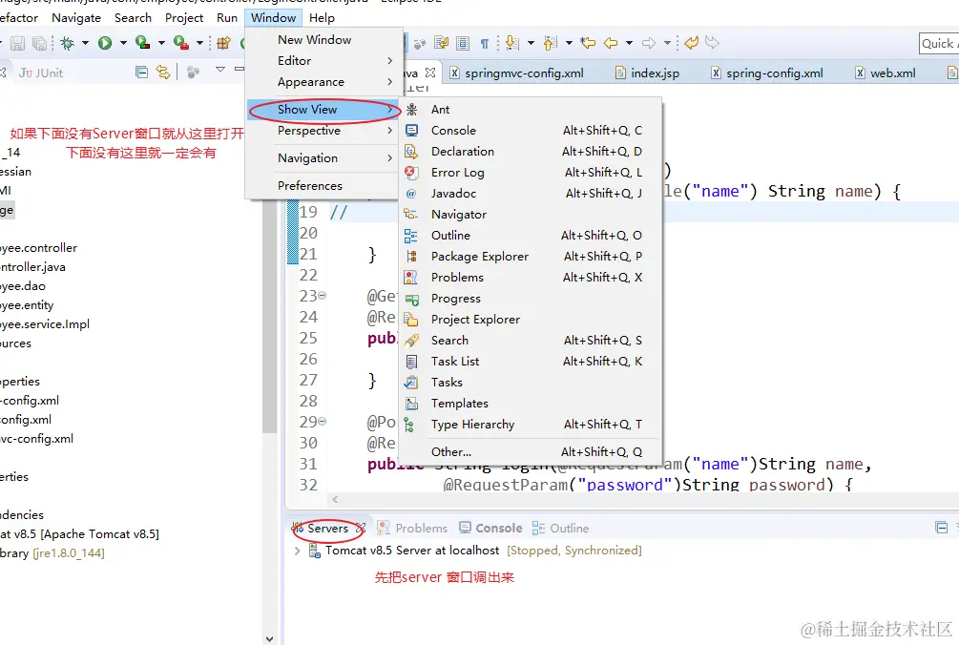The width and height of the screenshot is (959, 645).
Task: Switch to the Problems bottom tab
Action: click(412, 528)
